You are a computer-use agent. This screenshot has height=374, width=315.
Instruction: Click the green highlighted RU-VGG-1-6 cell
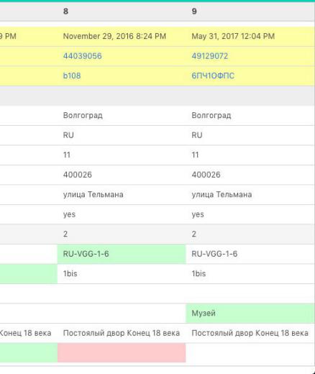click(122, 254)
